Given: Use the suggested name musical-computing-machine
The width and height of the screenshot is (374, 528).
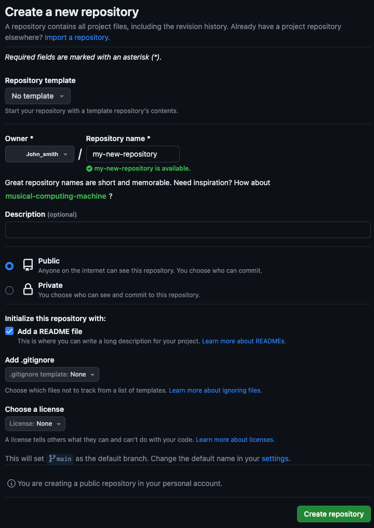Looking at the screenshot, I should 56,196.
